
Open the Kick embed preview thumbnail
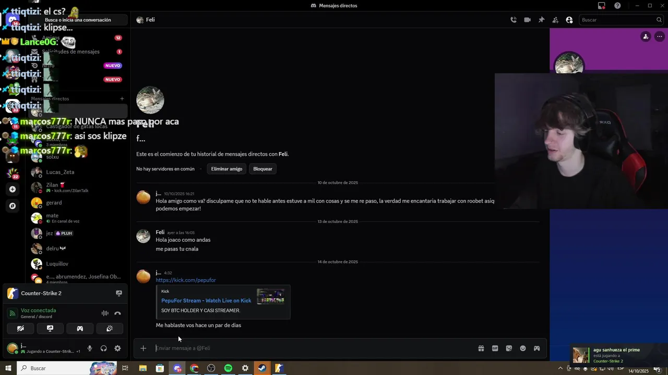270,296
